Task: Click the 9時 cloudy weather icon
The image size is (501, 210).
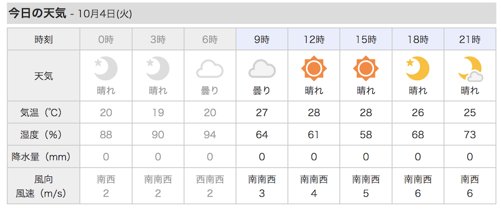Action: tap(262, 69)
